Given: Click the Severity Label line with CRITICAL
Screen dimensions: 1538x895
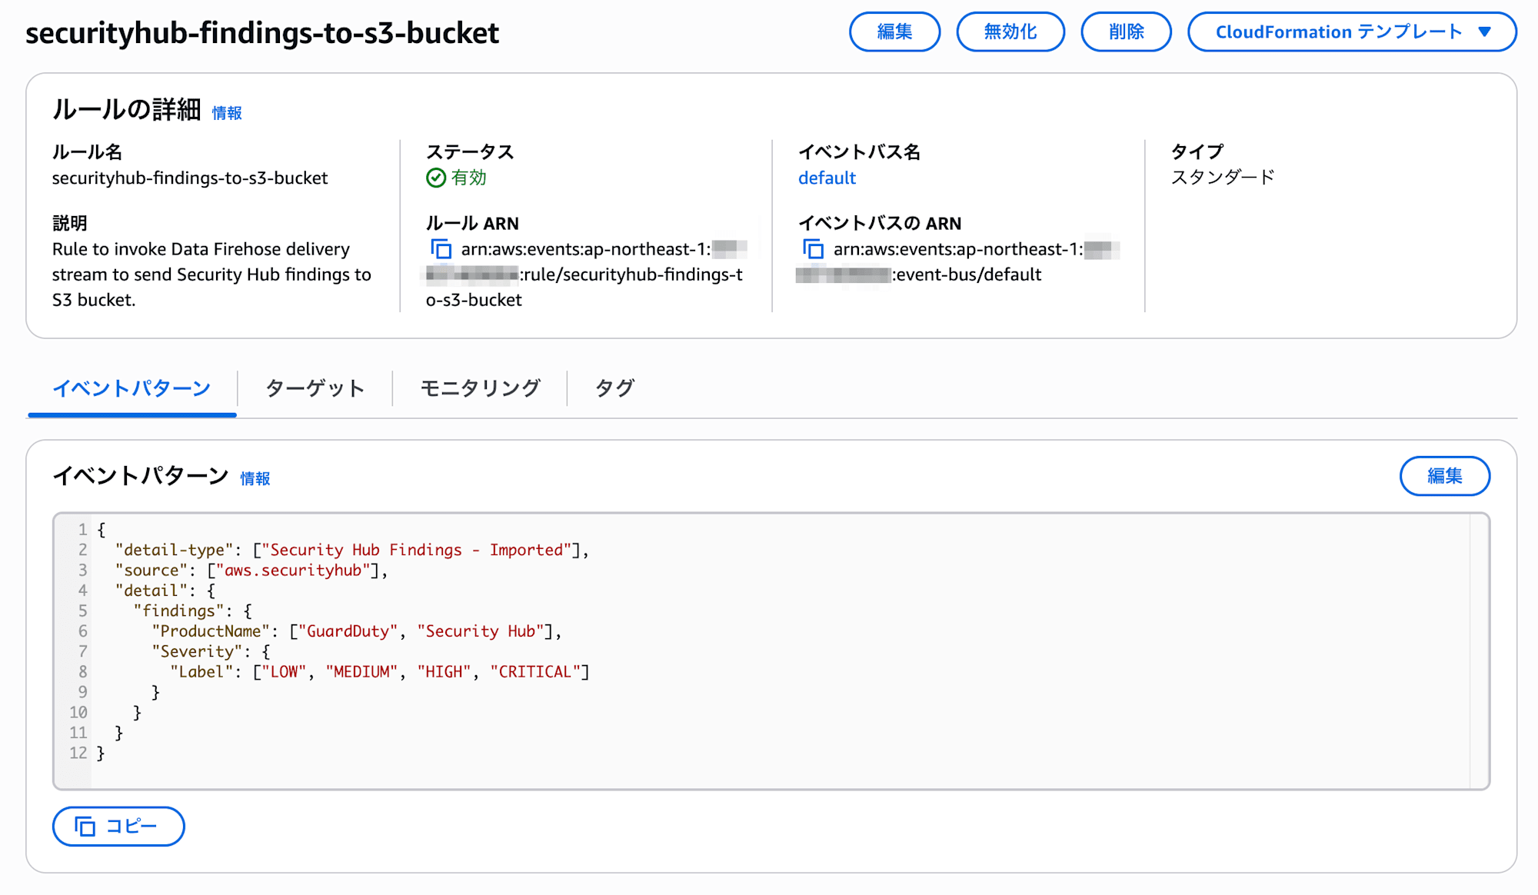Looking at the screenshot, I should click(x=379, y=671).
